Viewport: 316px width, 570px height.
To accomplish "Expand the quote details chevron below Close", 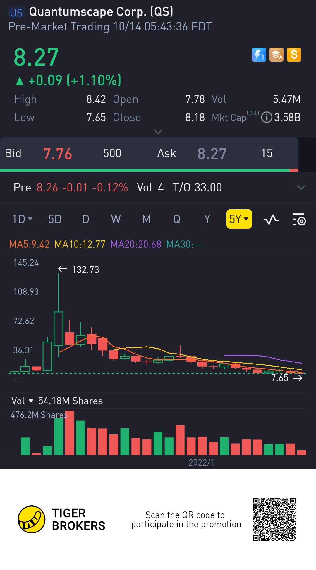I will 158,132.
